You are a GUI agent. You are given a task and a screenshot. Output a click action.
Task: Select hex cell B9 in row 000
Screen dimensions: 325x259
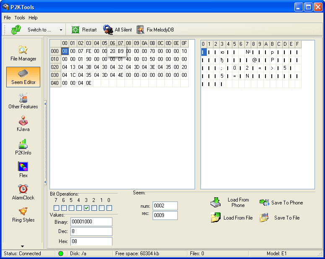[x=121, y=51]
